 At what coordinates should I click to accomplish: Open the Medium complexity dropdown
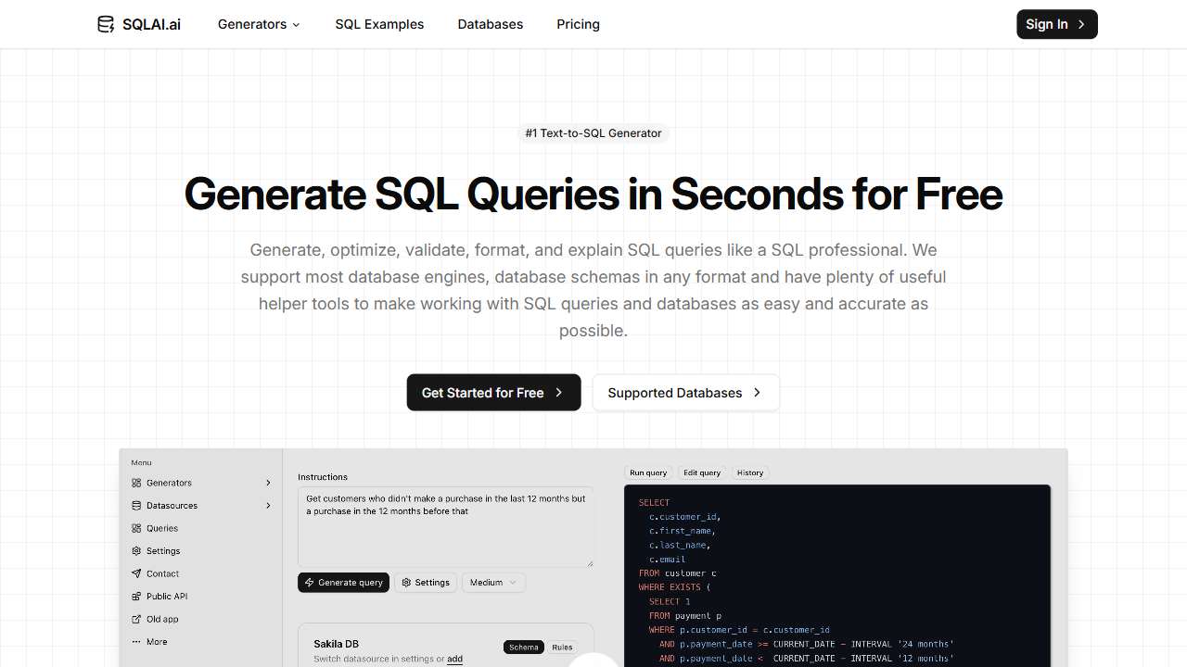click(493, 583)
